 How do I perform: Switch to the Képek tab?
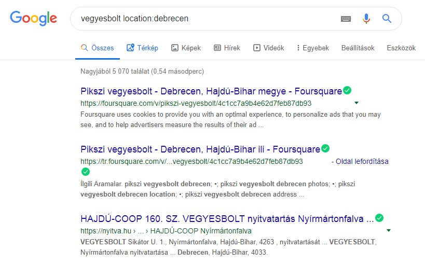[186, 48]
